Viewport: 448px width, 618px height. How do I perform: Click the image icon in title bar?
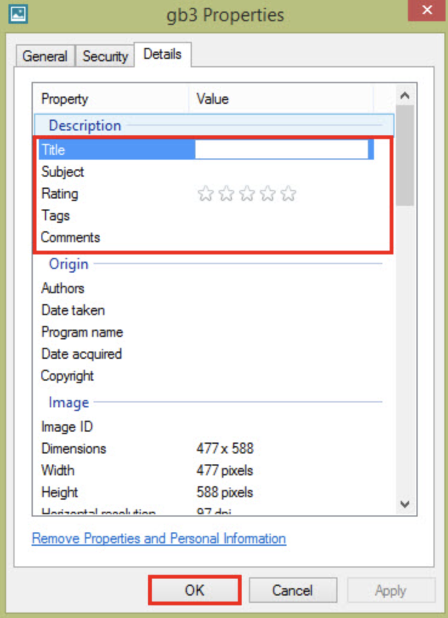(x=17, y=13)
